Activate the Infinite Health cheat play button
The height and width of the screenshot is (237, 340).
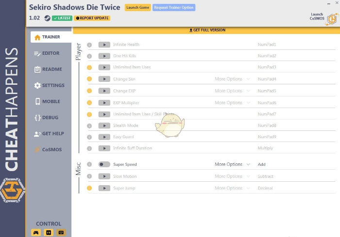point(104,45)
